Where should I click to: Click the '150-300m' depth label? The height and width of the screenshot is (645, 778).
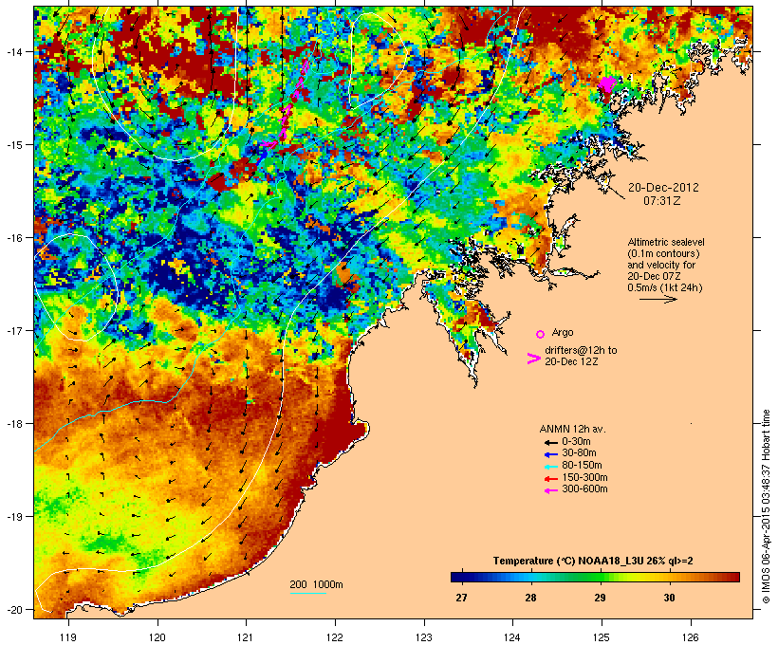[x=584, y=477]
